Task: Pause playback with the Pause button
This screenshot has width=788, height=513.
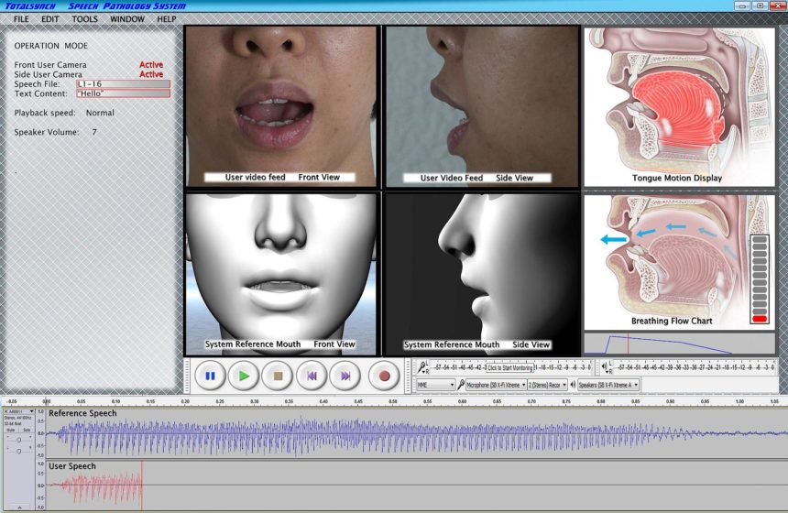Action: tap(210, 376)
